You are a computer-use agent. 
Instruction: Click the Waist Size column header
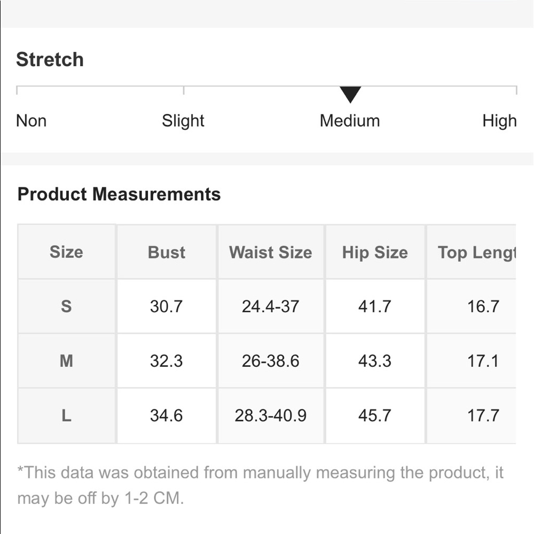(x=270, y=253)
